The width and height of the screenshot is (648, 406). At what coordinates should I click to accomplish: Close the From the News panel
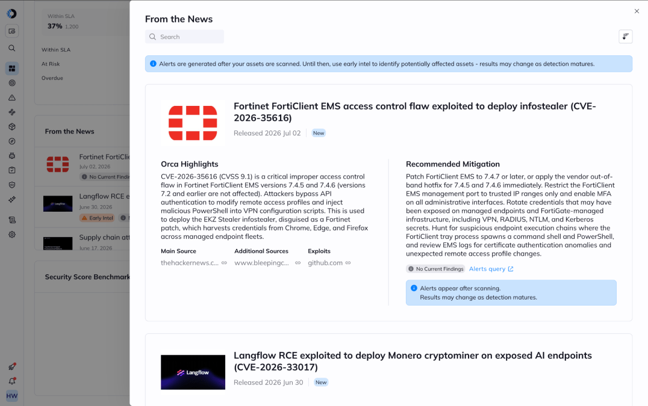tap(637, 11)
